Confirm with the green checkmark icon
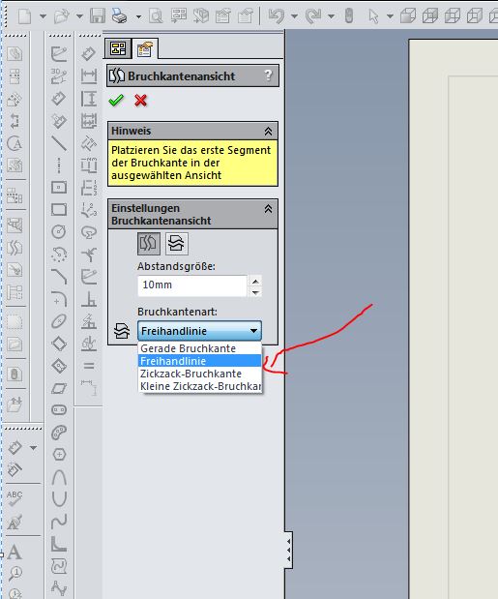 (116, 101)
